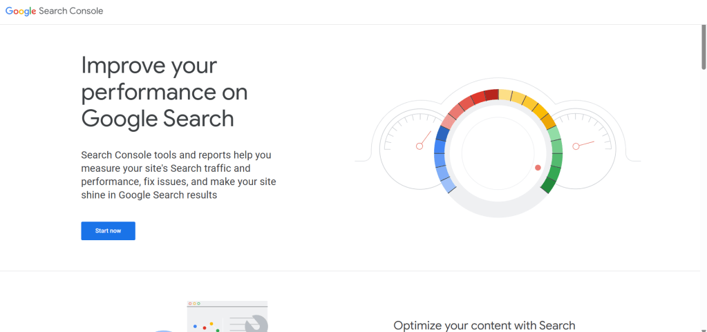
Task: Click the light blue segment of the dial
Action: [x=448, y=184]
